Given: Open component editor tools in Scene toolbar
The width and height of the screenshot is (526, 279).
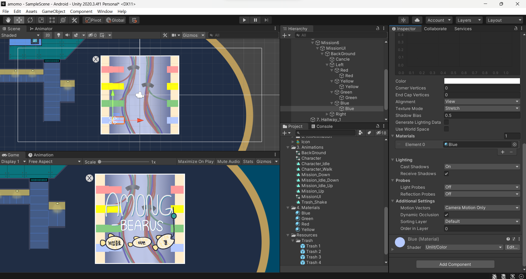Looking at the screenshot, I should pyautogui.click(x=165, y=35).
